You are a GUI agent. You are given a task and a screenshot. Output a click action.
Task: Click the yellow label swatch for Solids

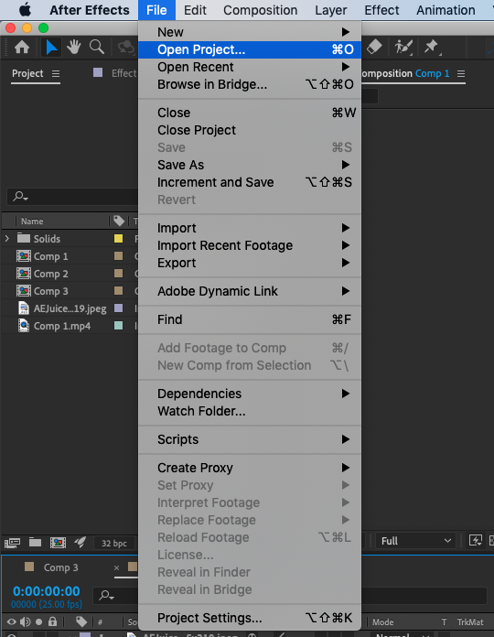point(119,239)
